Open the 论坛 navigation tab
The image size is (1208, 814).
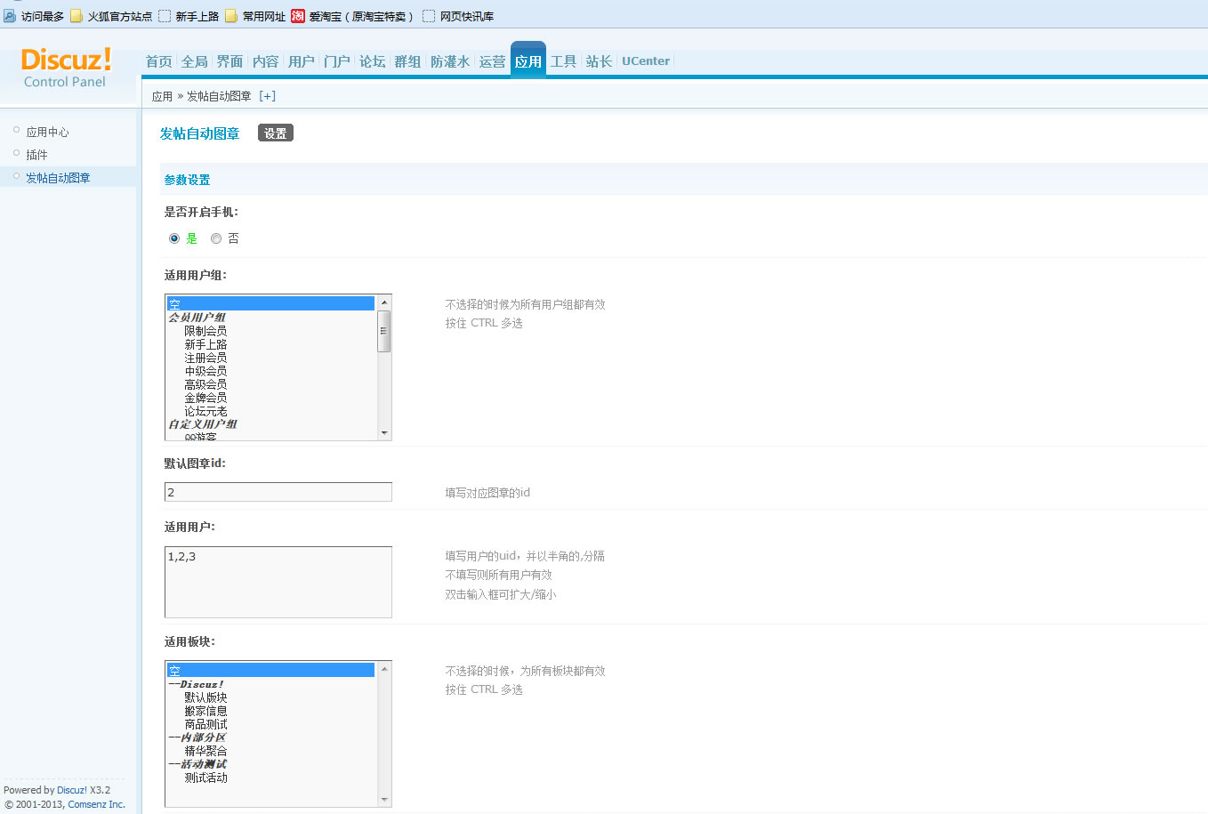coord(372,61)
